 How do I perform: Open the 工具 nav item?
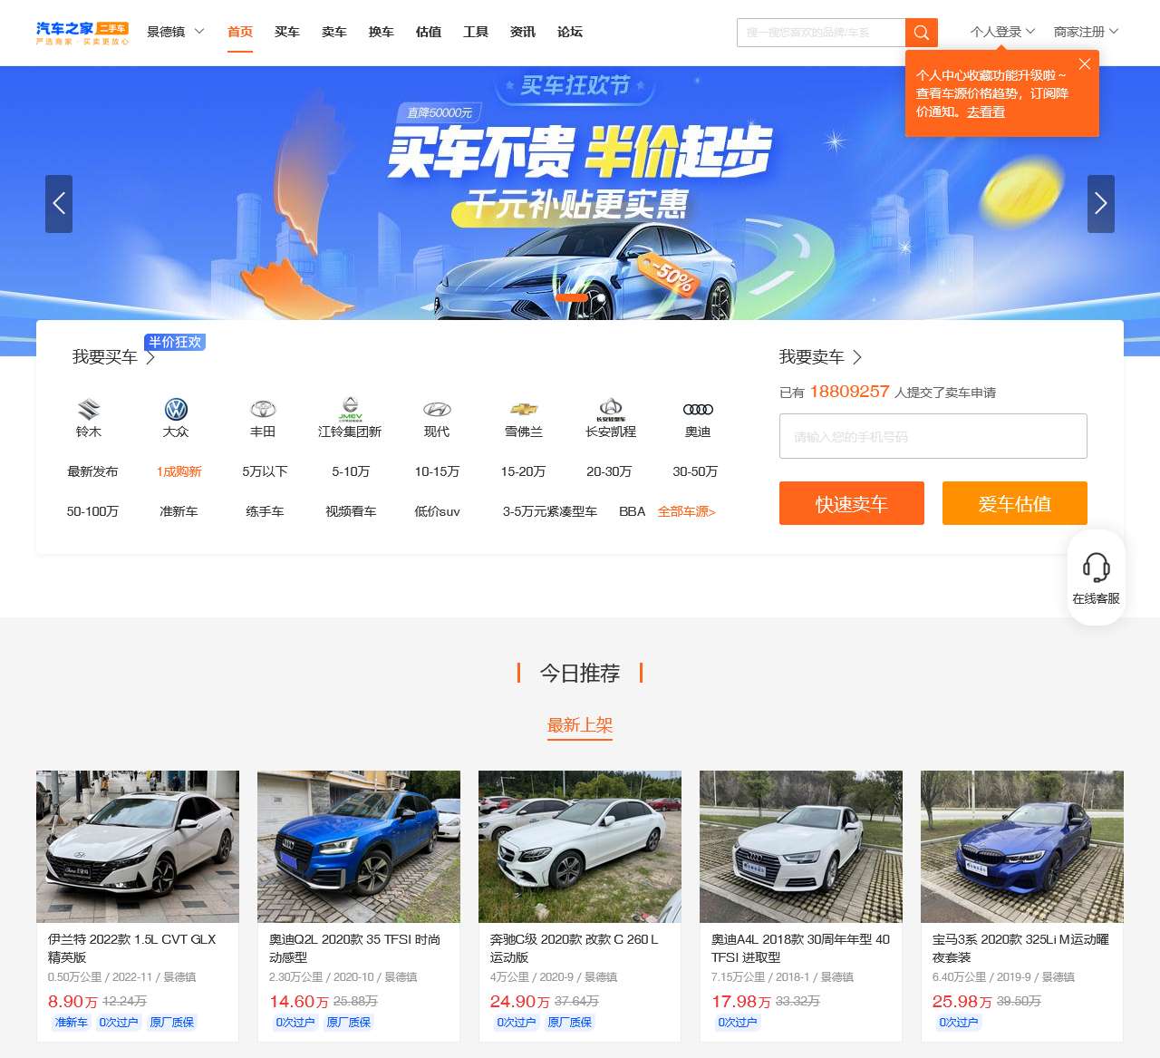pos(476,32)
